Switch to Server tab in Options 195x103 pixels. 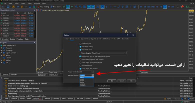[x=66, y=39]
